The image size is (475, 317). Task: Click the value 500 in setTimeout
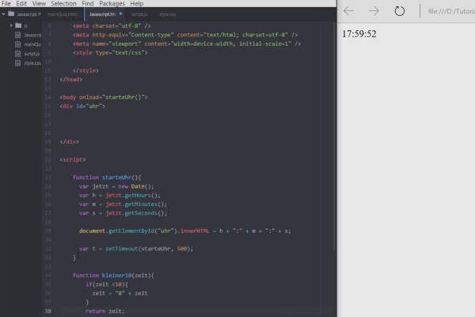(x=182, y=249)
